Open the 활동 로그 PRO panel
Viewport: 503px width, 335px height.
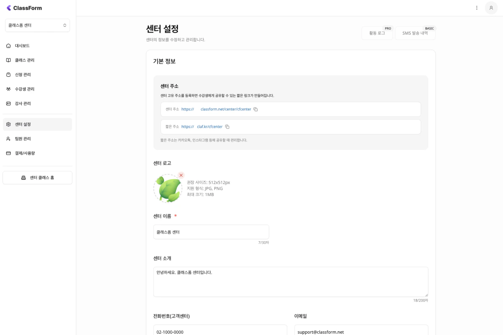click(377, 33)
